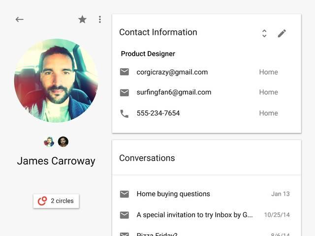This screenshot has height=236, width=315.
Task: Click the mail icon beside surfingfan6@gmail.com
Action: click(x=125, y=92)
